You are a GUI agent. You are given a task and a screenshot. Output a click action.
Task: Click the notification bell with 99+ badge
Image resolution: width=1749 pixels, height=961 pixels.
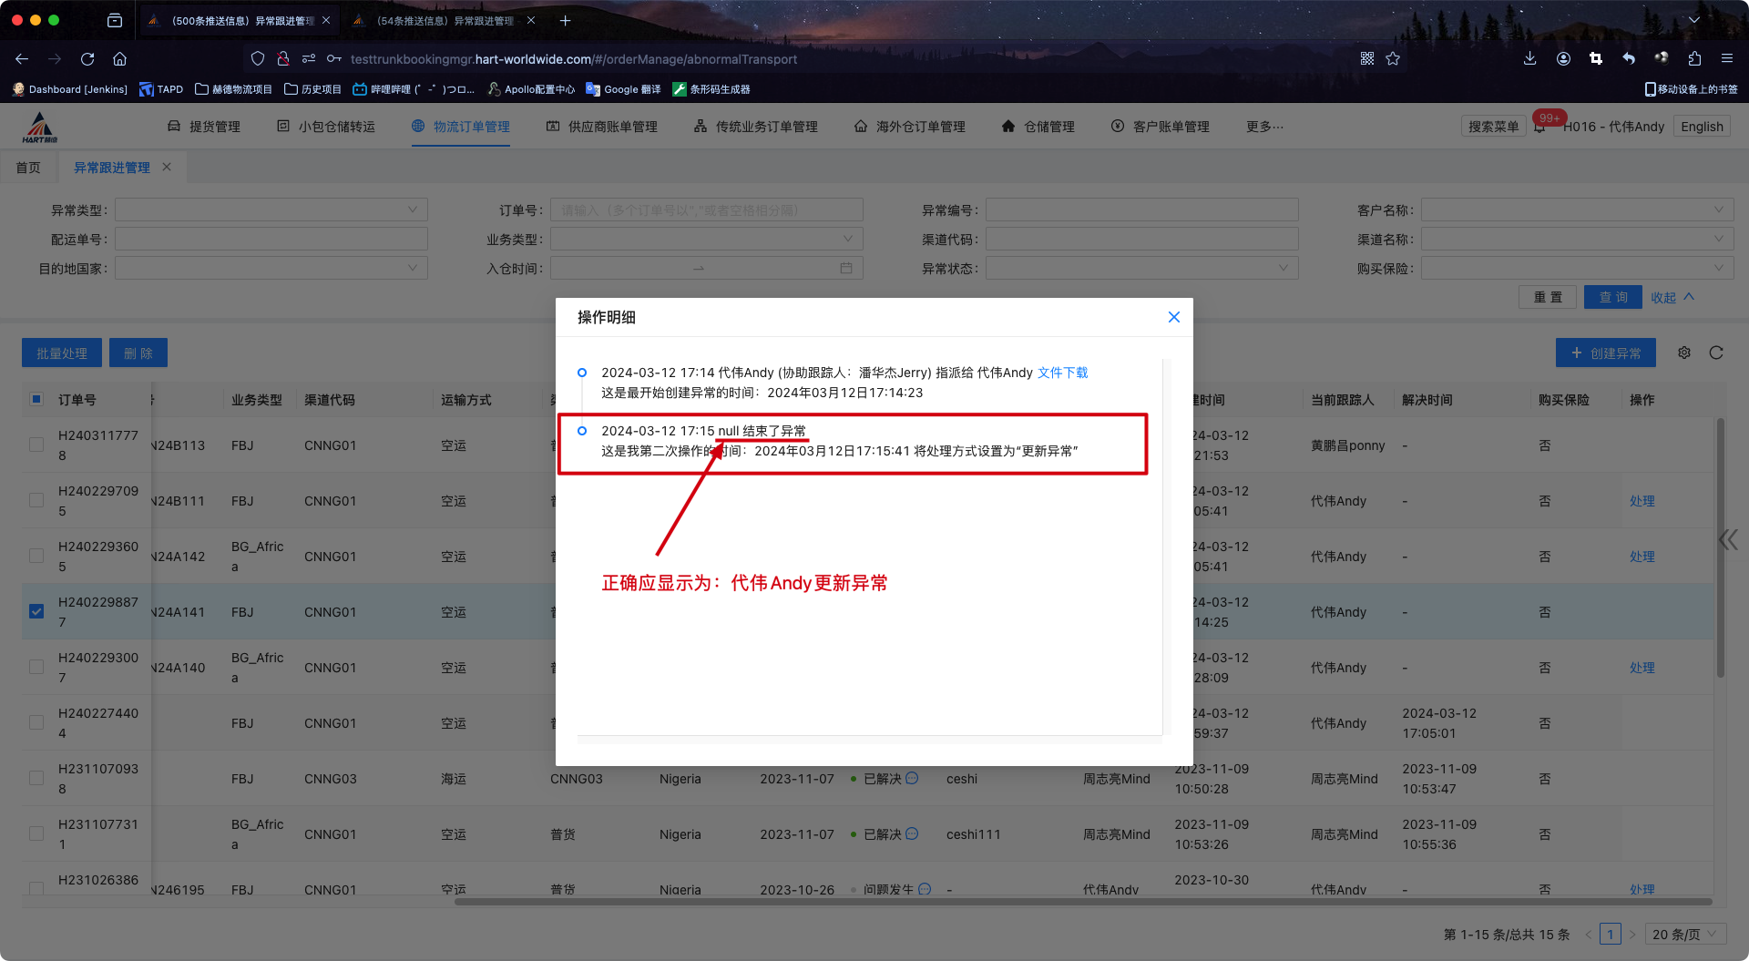point(1539,127)
